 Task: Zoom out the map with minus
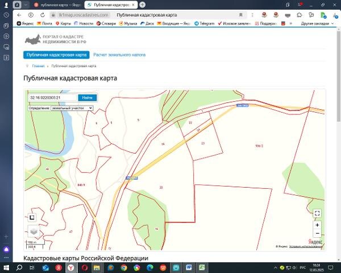point(317,233)
